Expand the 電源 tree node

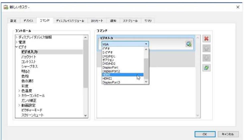[16, 42]
